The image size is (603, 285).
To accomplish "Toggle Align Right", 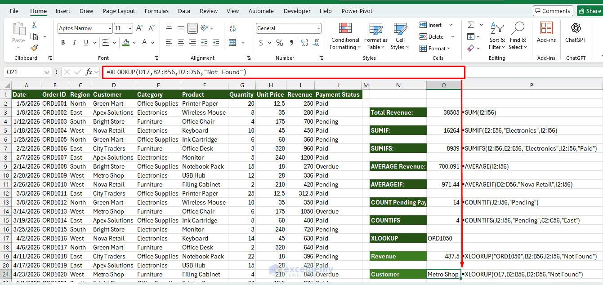I will 192,43.
